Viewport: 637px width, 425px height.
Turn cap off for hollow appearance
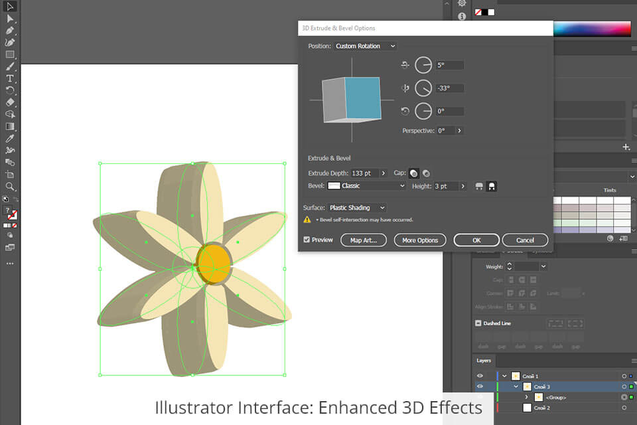[x=426, y=174]
